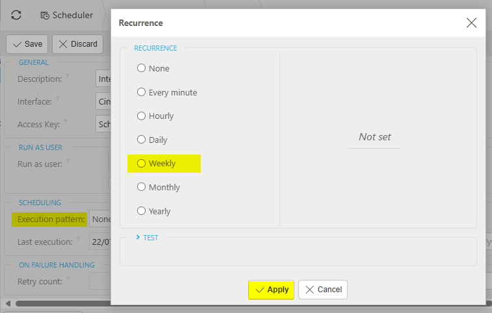Choose the Daily recurrence radio button
The image size is (492, 313).
click(x=141, y=140)
